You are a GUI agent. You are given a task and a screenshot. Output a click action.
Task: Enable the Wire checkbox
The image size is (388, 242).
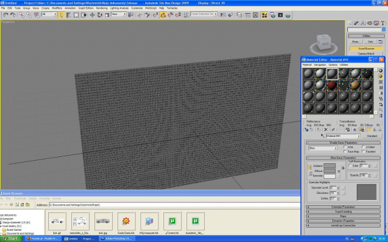point(345,147)
